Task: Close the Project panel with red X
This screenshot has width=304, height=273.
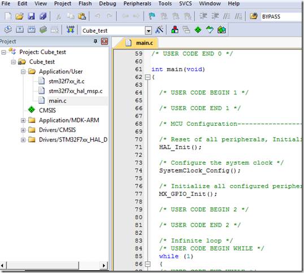Action: [105, 41]
